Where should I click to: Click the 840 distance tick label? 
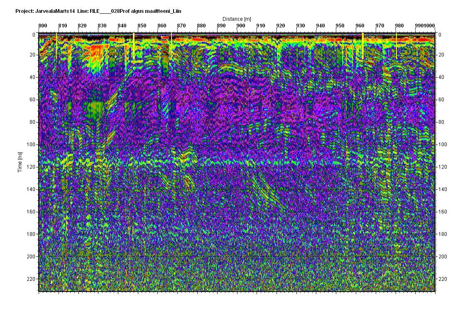(x=122, y=25)
